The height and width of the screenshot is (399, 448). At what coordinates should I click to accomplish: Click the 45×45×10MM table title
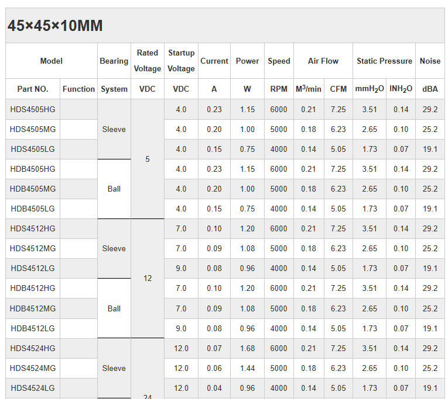[55, 26]
